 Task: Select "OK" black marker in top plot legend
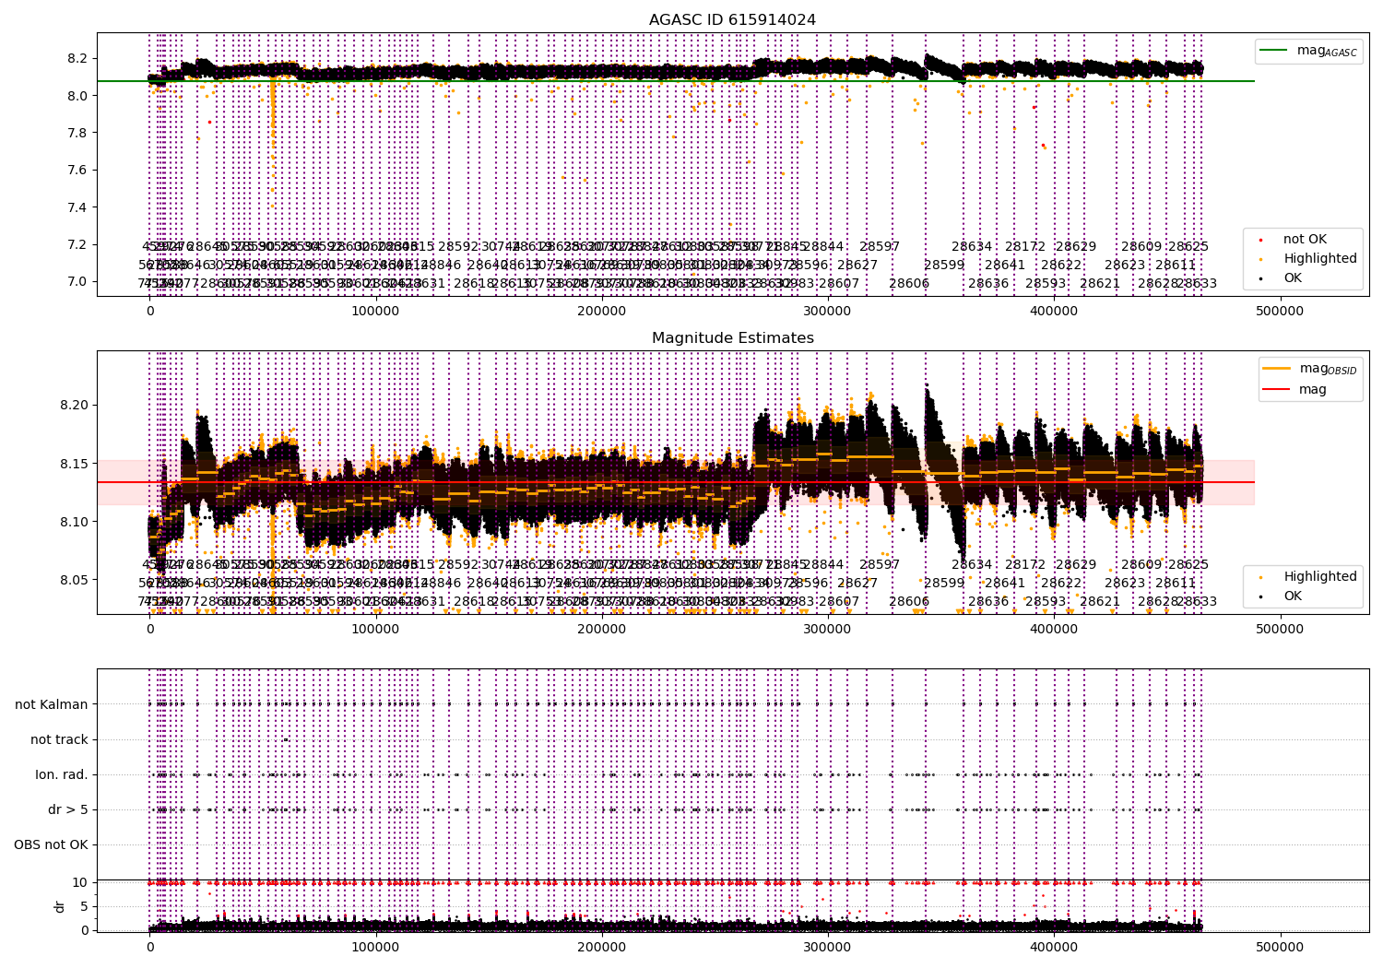pyautogui.click(x=1261, y=278)
